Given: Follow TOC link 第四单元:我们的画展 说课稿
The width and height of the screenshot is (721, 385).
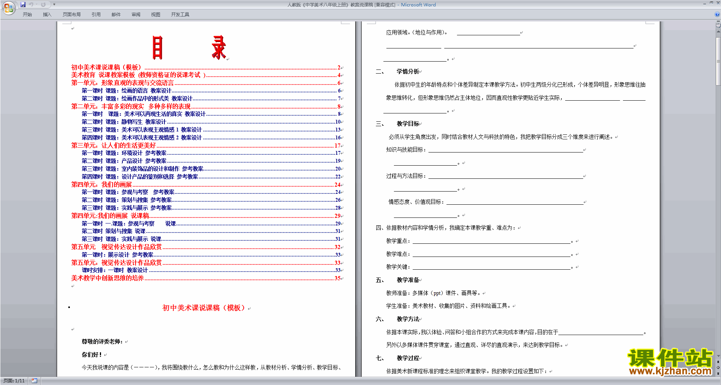Looking at the screenshot, I should coord(206,216).
